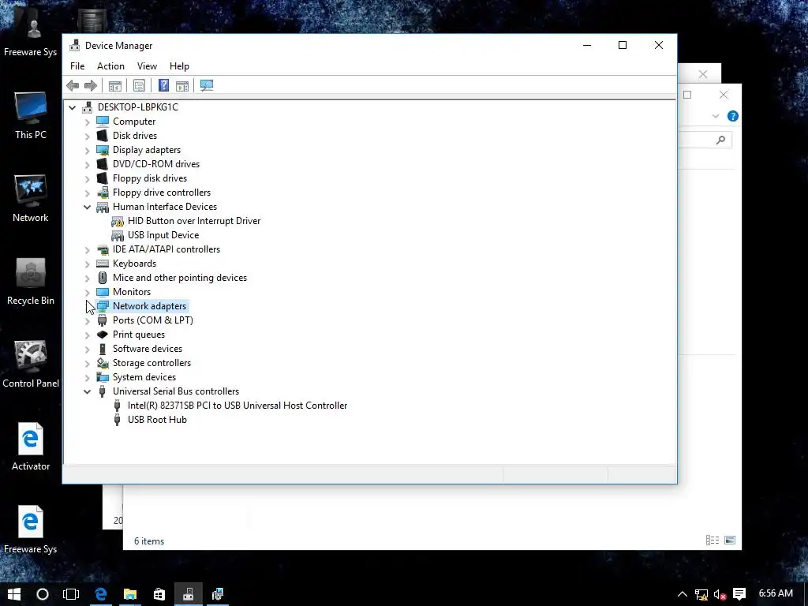This screenshot has height=606, width=808.
Task: Expand ribbon chevron in background window
Action: click(715, 117)
